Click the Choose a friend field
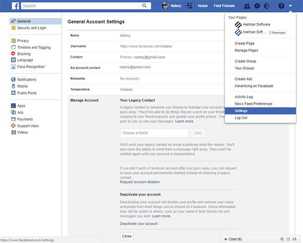Screen dimensions: 303x243 click(154, 133)
